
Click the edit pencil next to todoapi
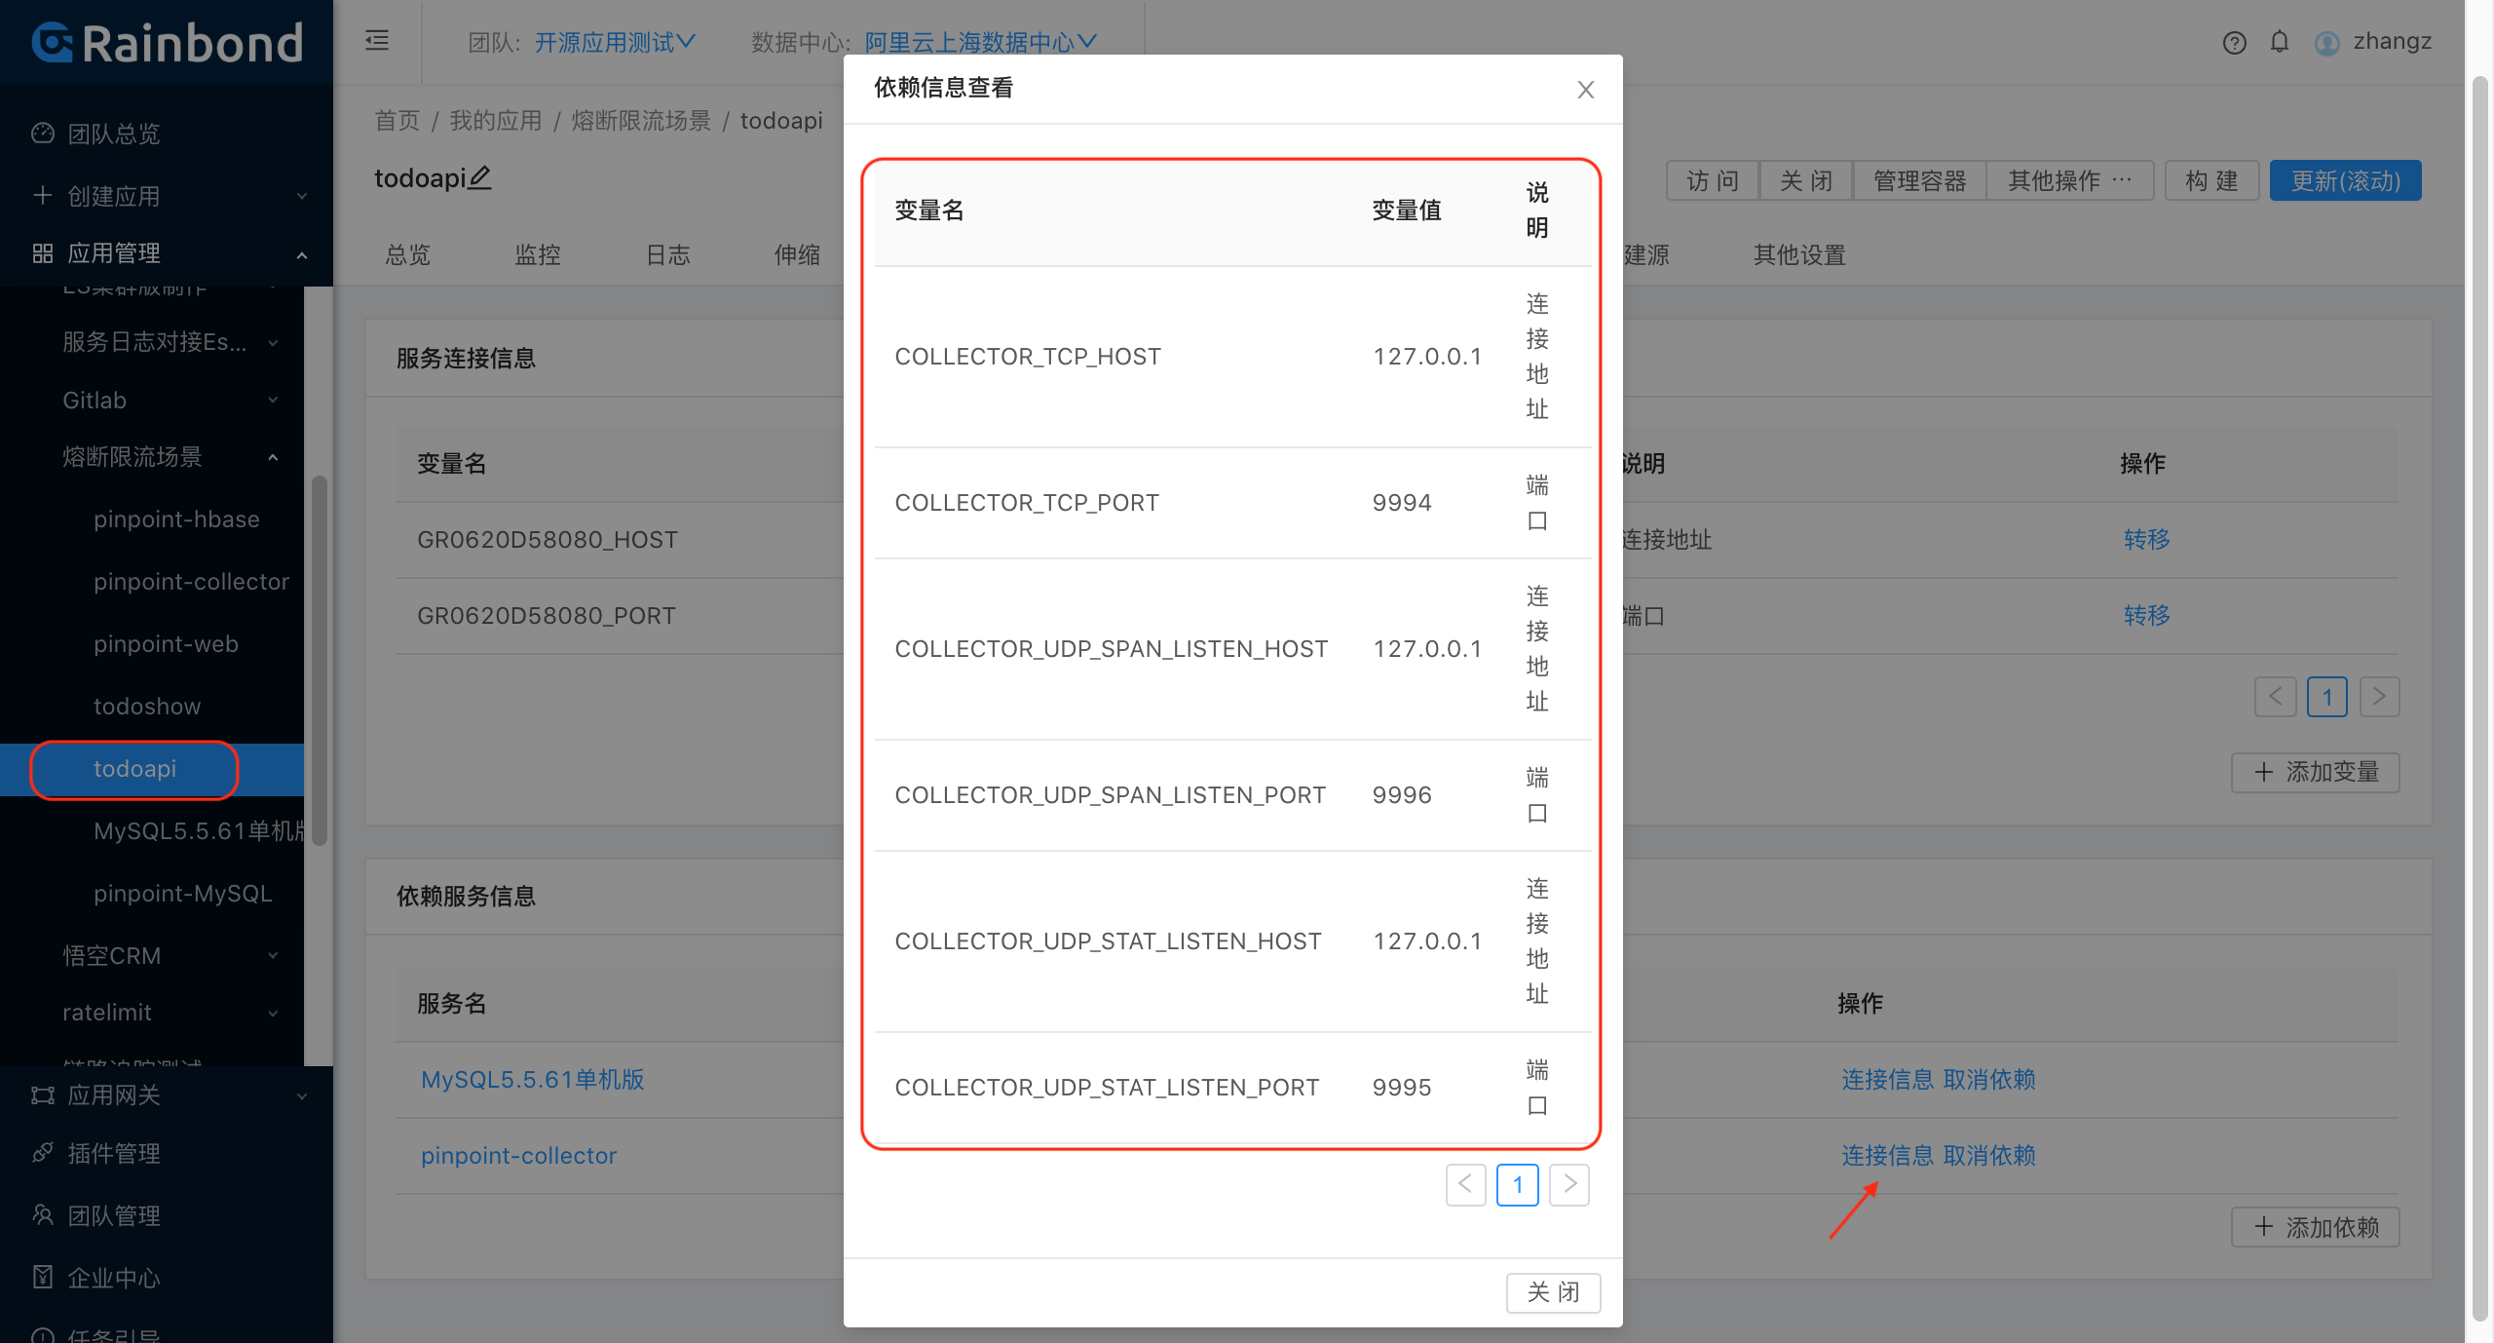[x=480, y=177]
